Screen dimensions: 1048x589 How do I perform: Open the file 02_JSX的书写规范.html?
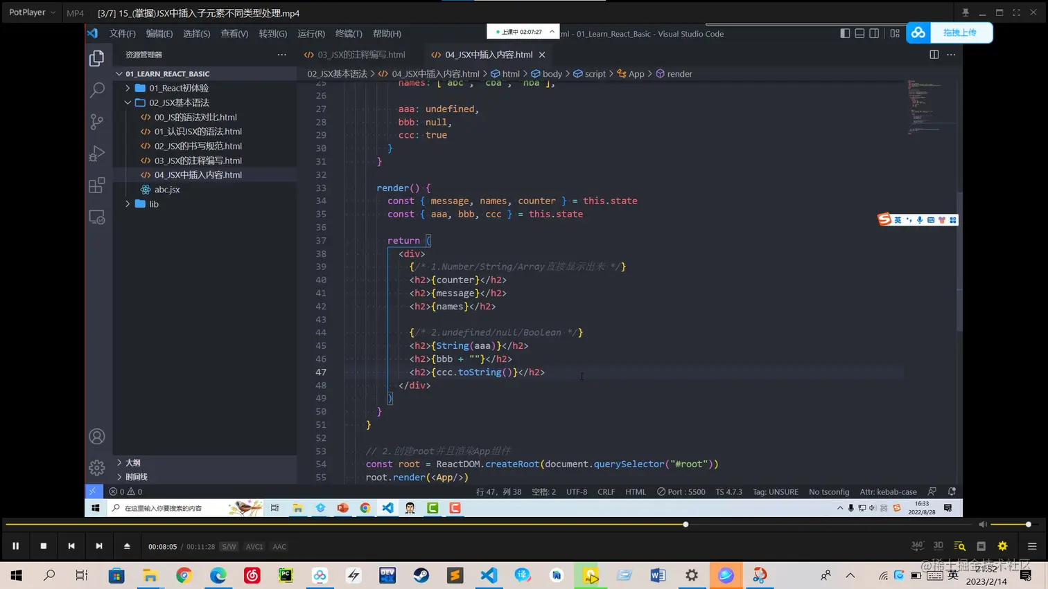[198, 146]
